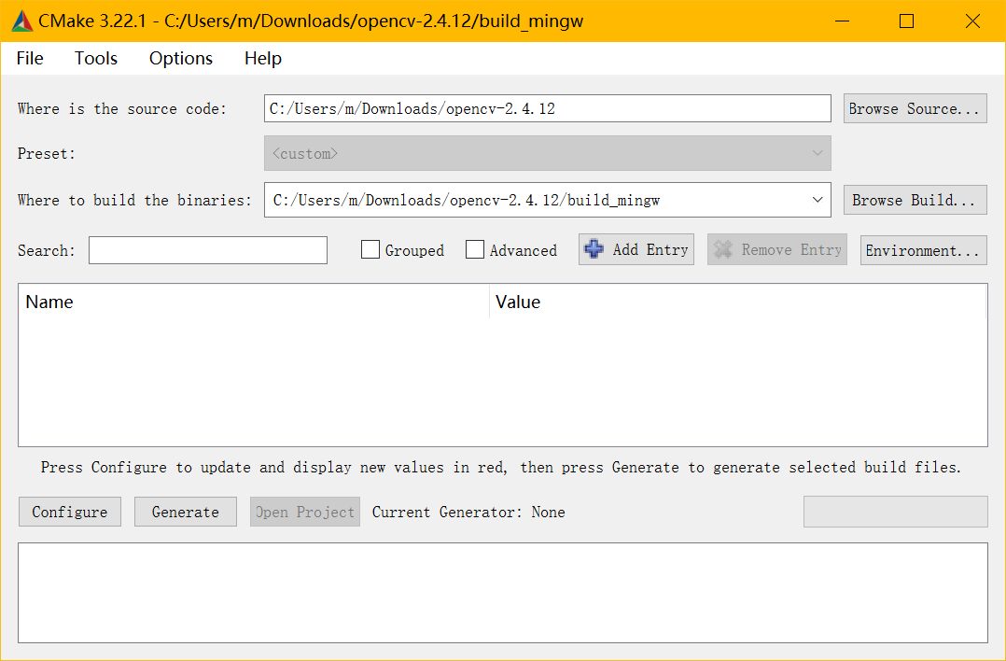Open the File menu
This screenshot has width=1006, height=661.
[30, 58]
